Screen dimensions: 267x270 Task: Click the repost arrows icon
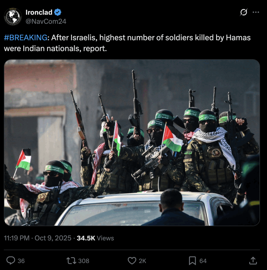tap(71, 261)
